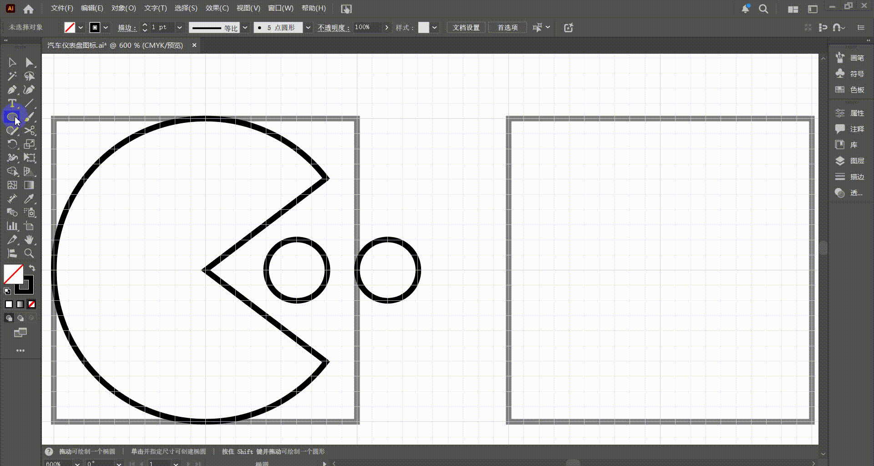Choose the Scissors tool
Viewport: 874px width, 466px height.
click(x=30, y=131)
